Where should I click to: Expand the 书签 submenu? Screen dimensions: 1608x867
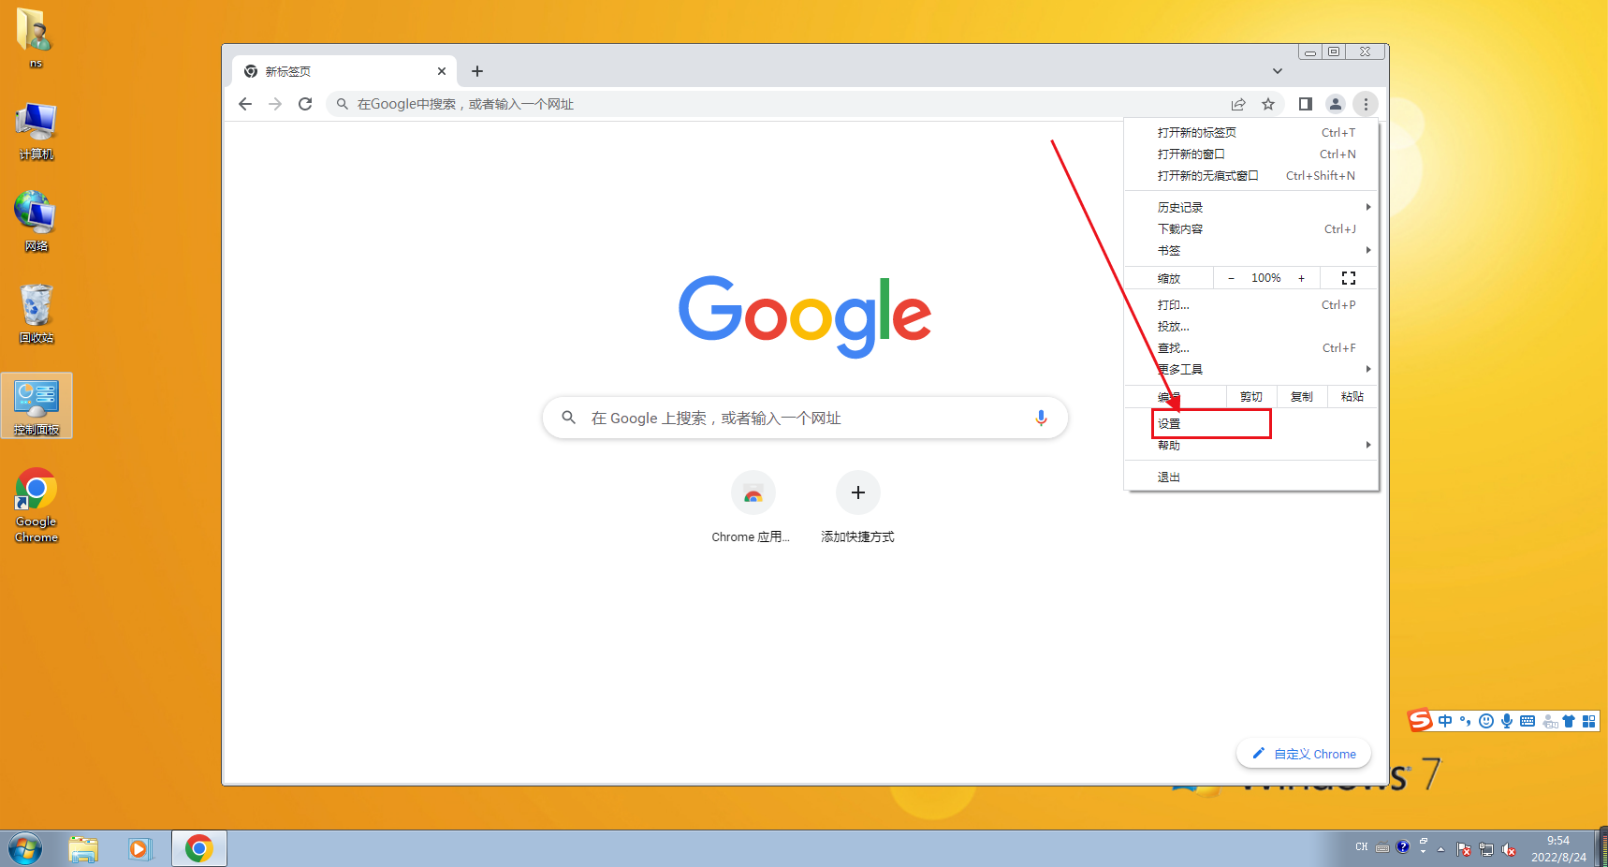tap(1251, 251)
